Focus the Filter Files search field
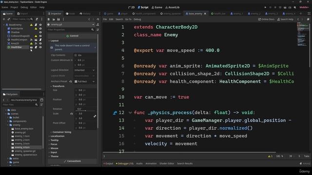 point(19,105)
